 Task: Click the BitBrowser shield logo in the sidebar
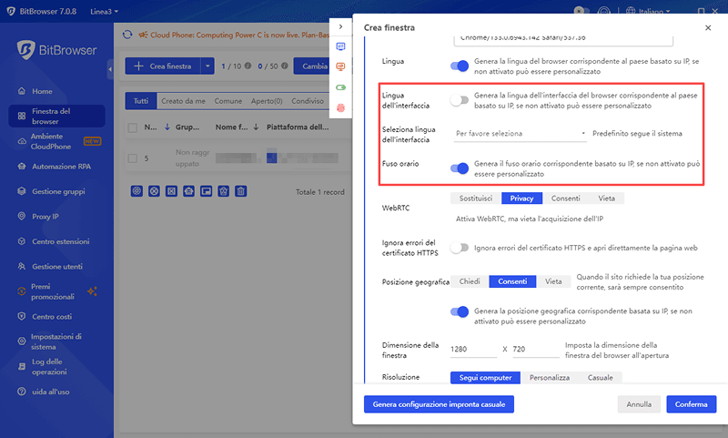pyautogui.click(x=25, y=50)
